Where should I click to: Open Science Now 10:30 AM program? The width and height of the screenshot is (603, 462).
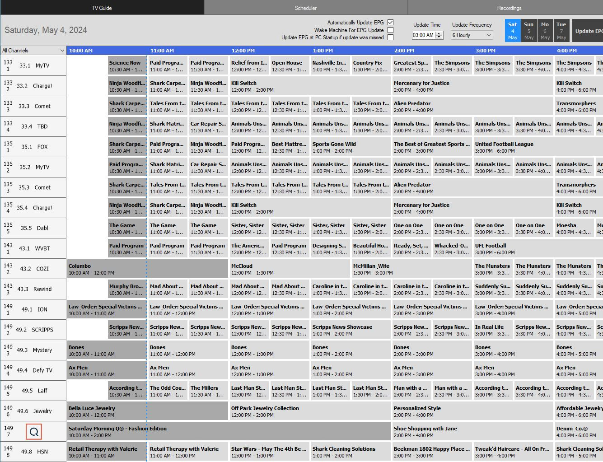point(127,65)
